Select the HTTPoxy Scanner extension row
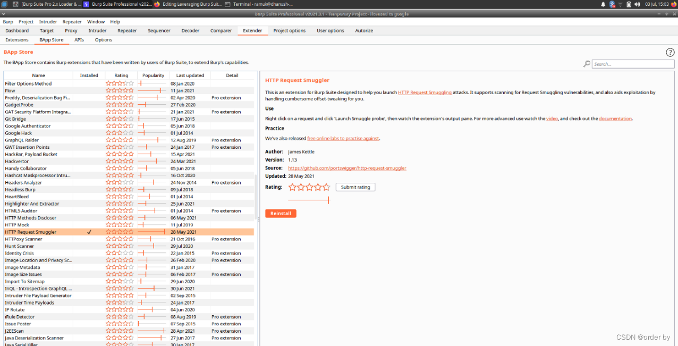The image size is (678, 346). 129,239
